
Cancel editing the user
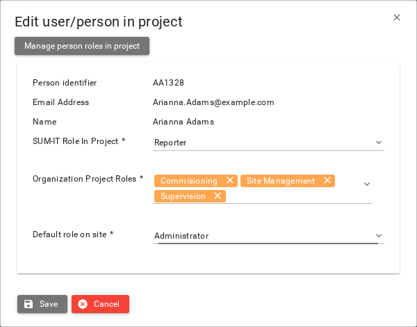(100, 304)
